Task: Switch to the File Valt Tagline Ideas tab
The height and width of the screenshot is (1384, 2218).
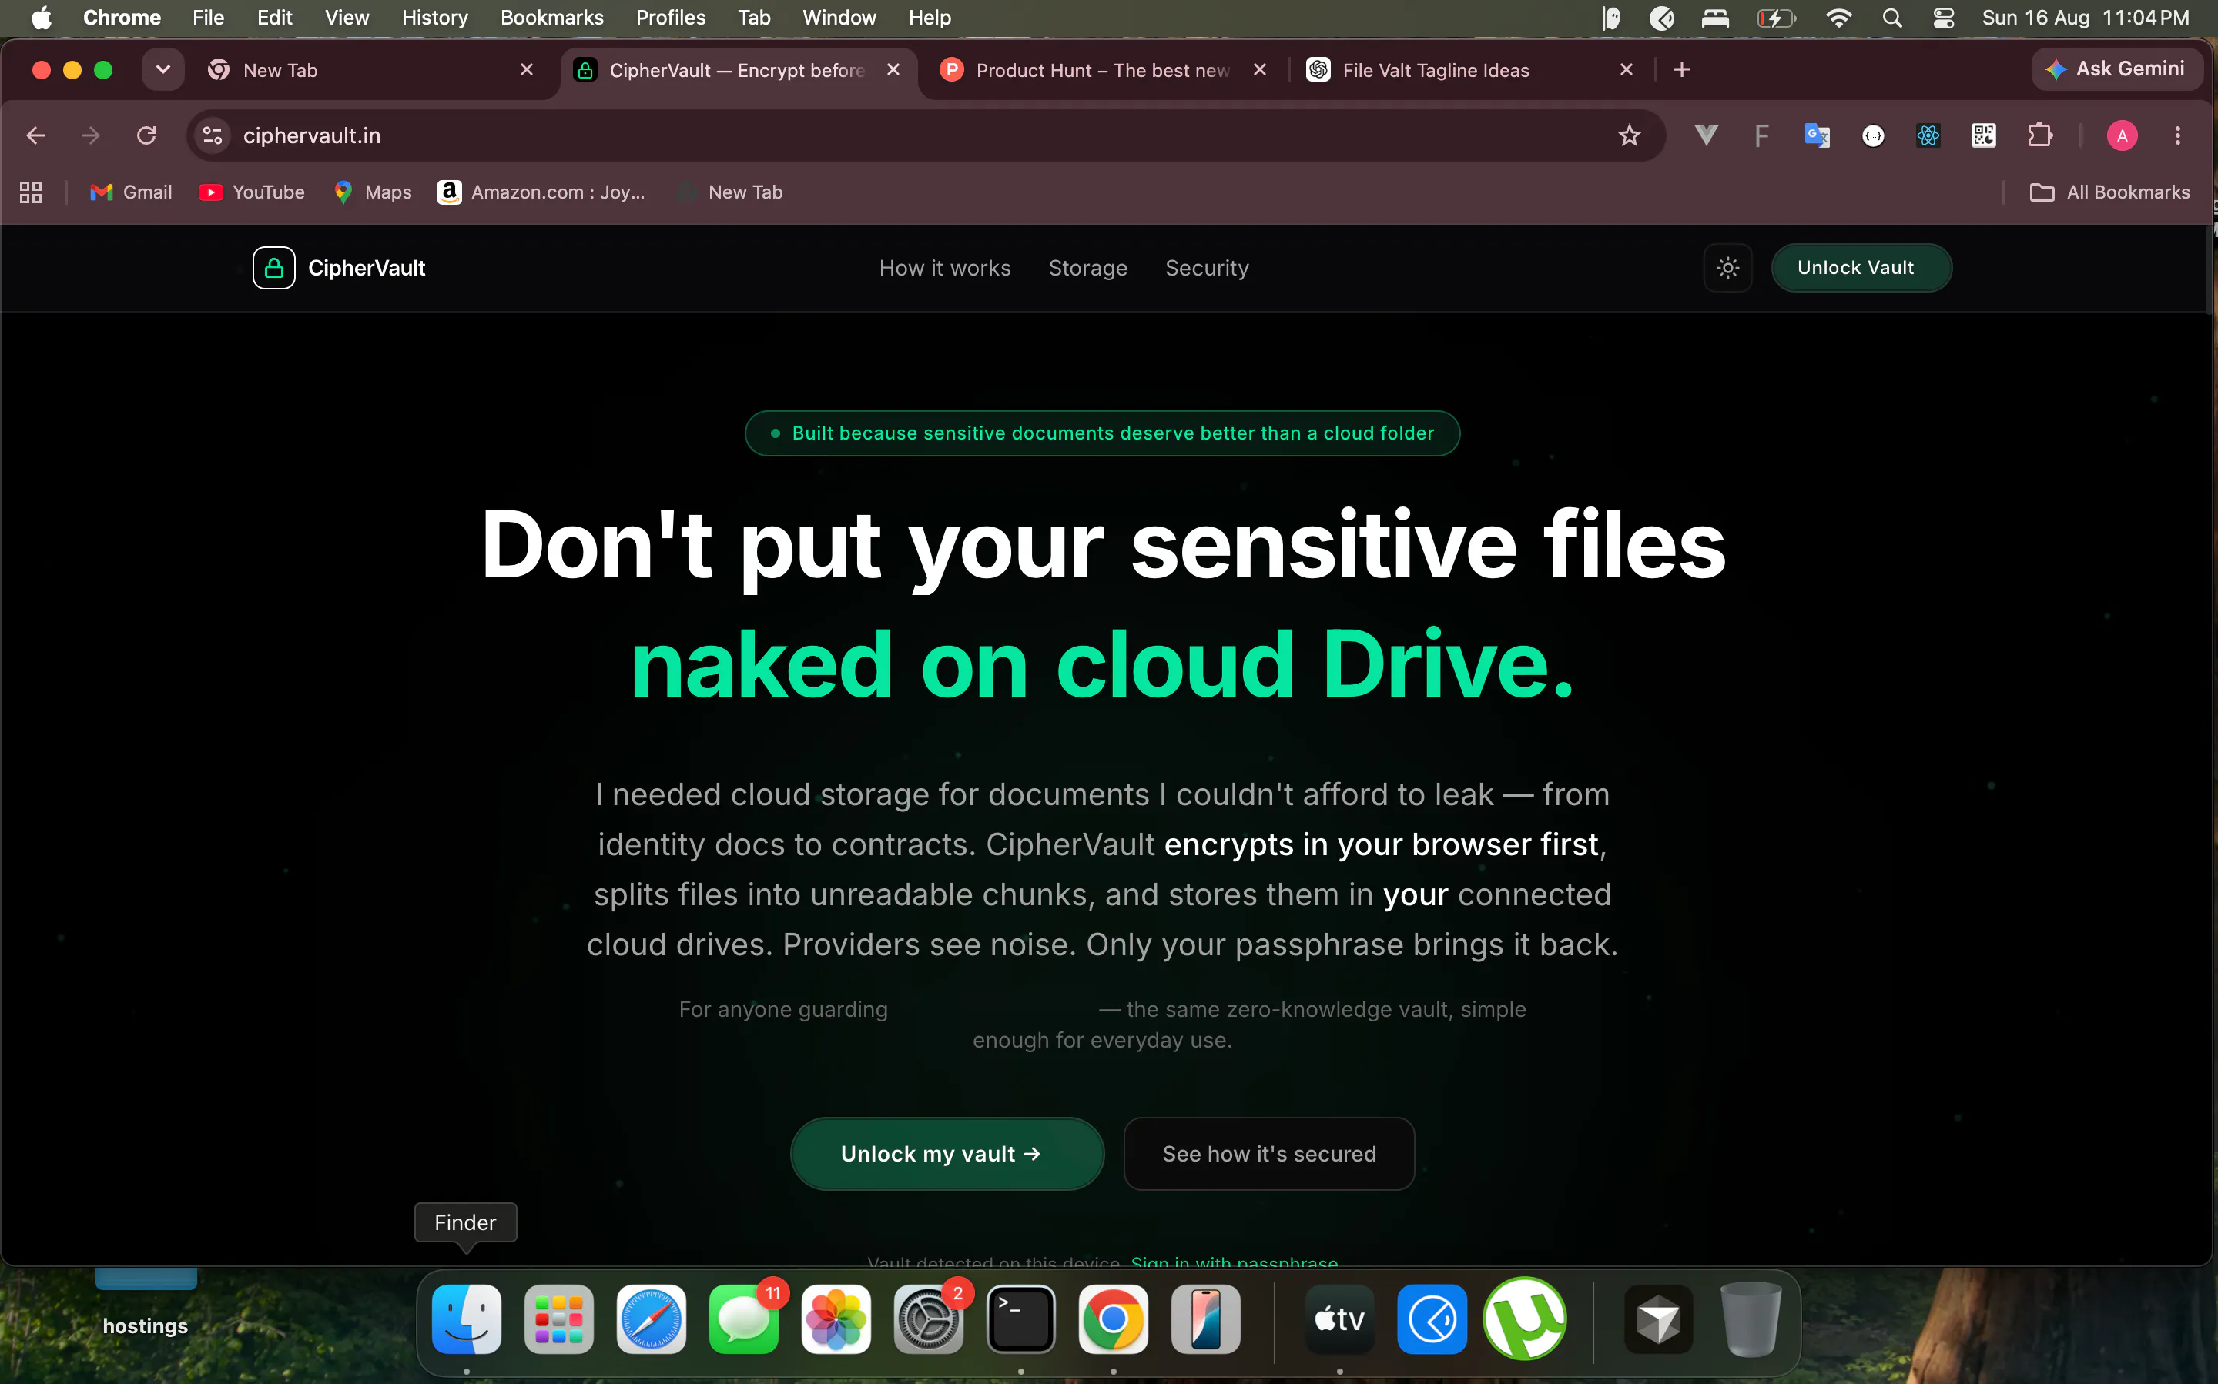Action: (1470, 69)
